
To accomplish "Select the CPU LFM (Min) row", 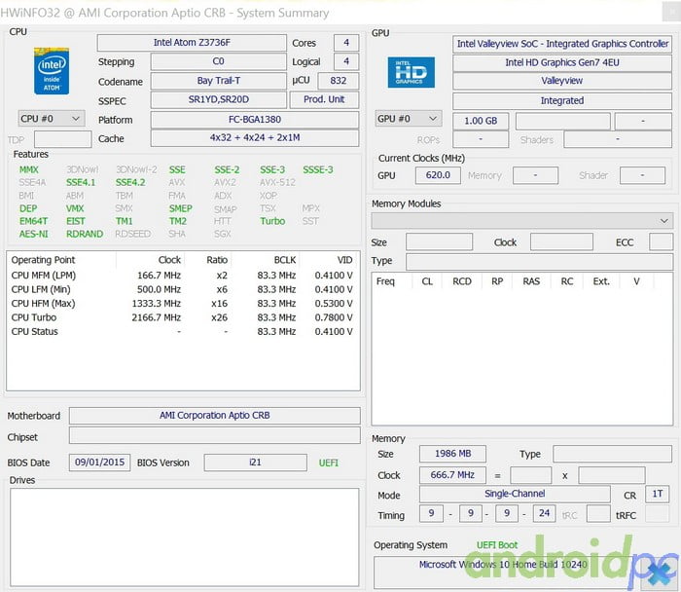I will 183,289.
